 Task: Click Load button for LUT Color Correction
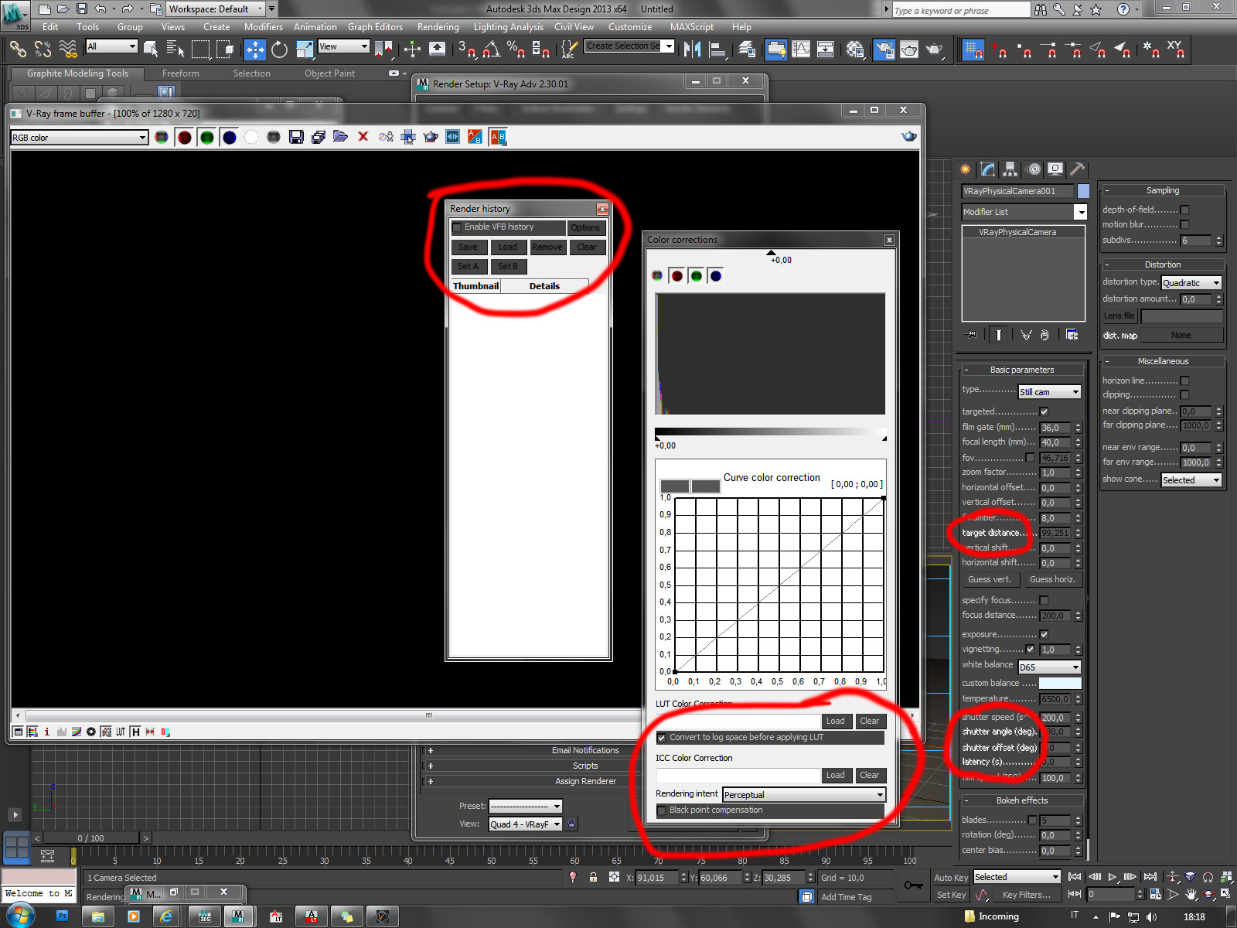click(835, 721)
